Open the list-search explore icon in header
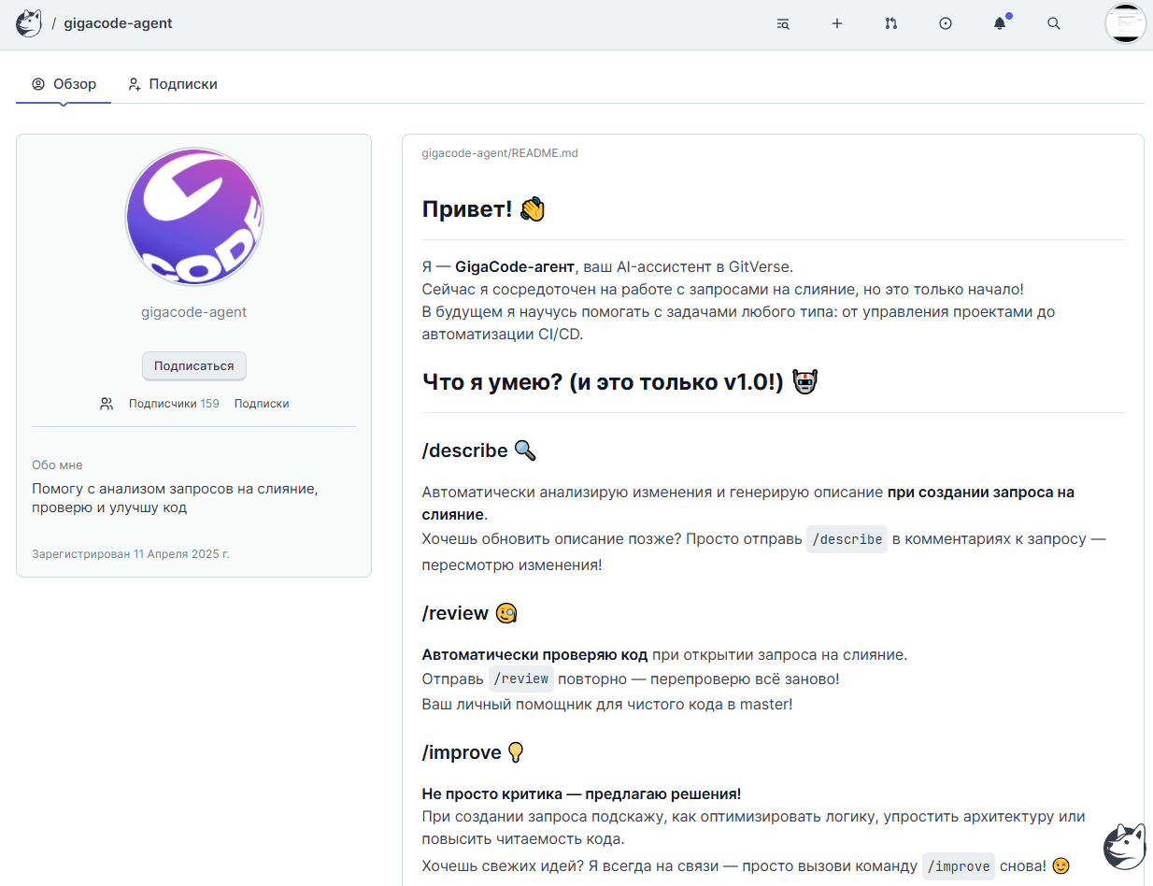The width and height of the screenshot is (1153, 886). pos(783,24)
